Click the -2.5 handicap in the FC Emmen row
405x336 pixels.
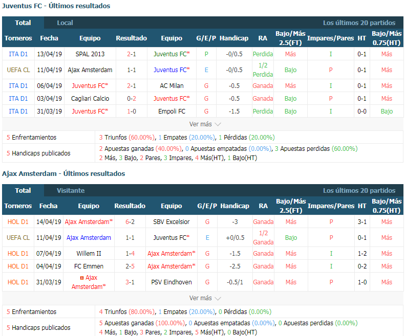pos(235,266)
